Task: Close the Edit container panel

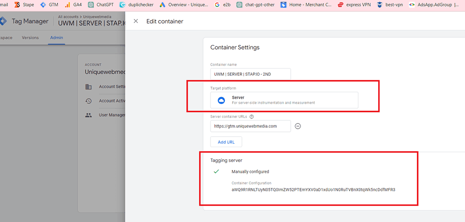Action: pyautogui.click(x=136, y=21)
